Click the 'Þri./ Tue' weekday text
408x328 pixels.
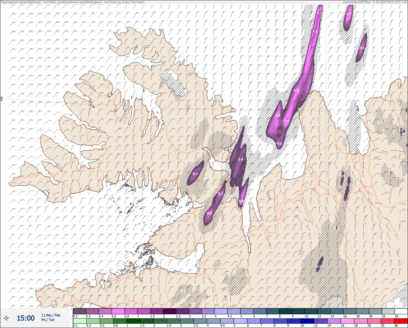point(48,320)
